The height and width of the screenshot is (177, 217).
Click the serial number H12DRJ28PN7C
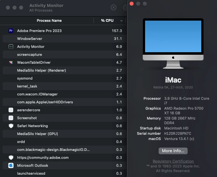pos(178,133)
